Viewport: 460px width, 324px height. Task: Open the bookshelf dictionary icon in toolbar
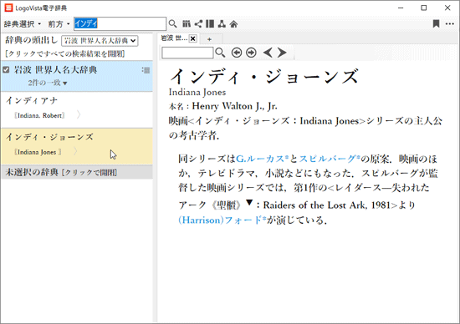tap(187, 23)
